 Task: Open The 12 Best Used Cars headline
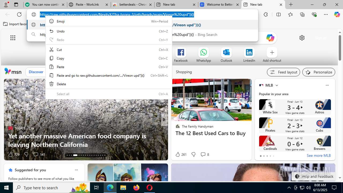[x=211, y=133]
